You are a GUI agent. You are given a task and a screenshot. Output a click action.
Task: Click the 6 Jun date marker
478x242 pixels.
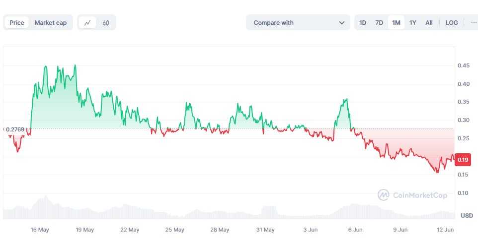355,230
